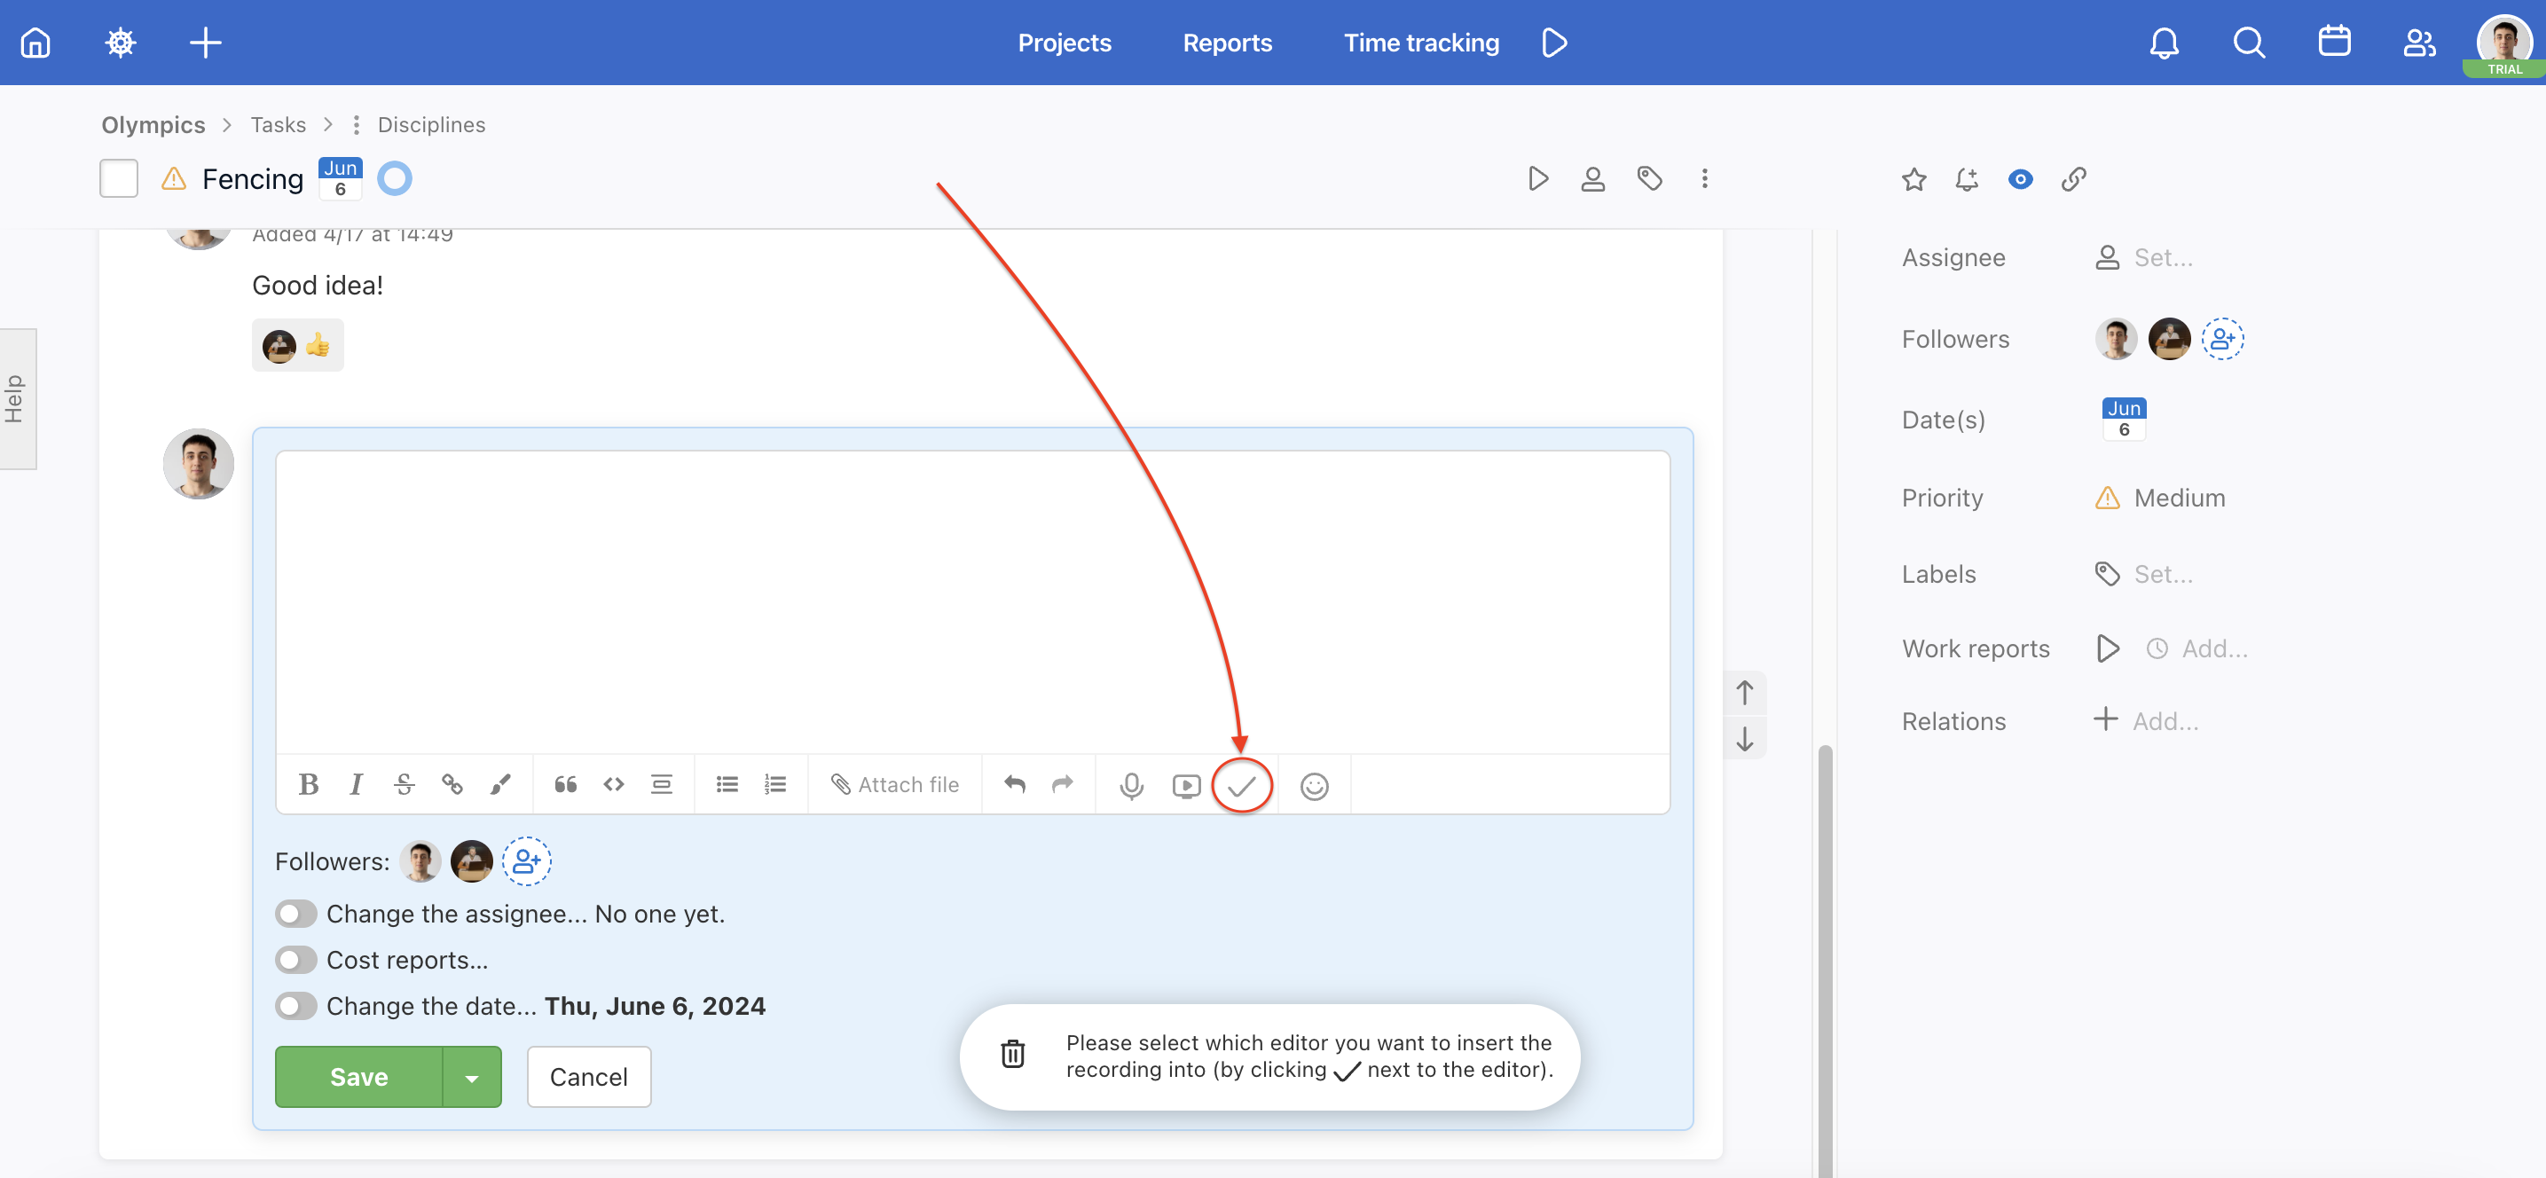Screen dimensions: 2546x1178
Task: Click the Save button
Action: (358, 1076)
